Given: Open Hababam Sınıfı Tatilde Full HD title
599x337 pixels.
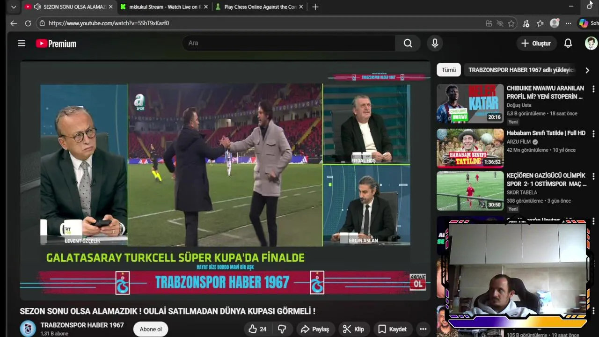Looking at the screenshot, I should pyautogui.click(x=546, y=133).
